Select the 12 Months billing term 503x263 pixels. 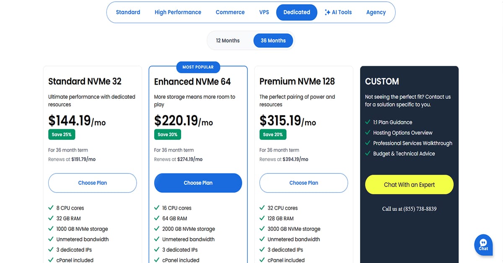pyautogui.click(x=228, y=41)
